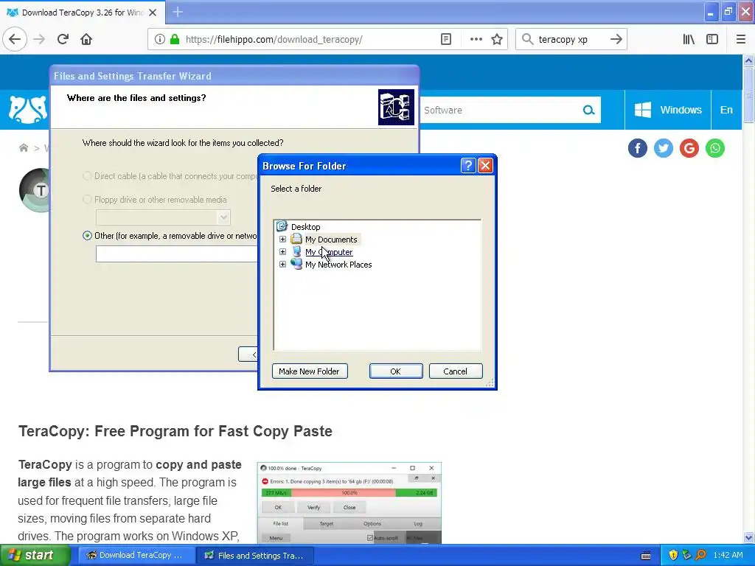Open the floppy drive dropdown in the wizard
This screenshot has height=566, width=755.
point(223,217)
